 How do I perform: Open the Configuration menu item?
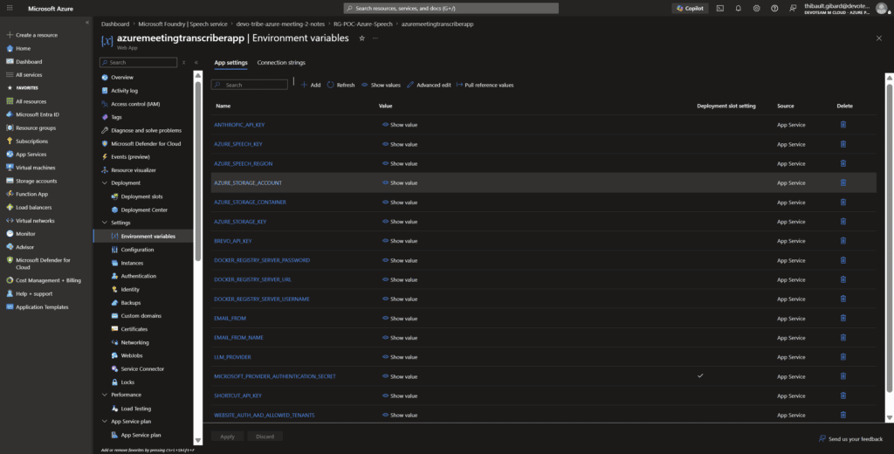tap(137, 249)
